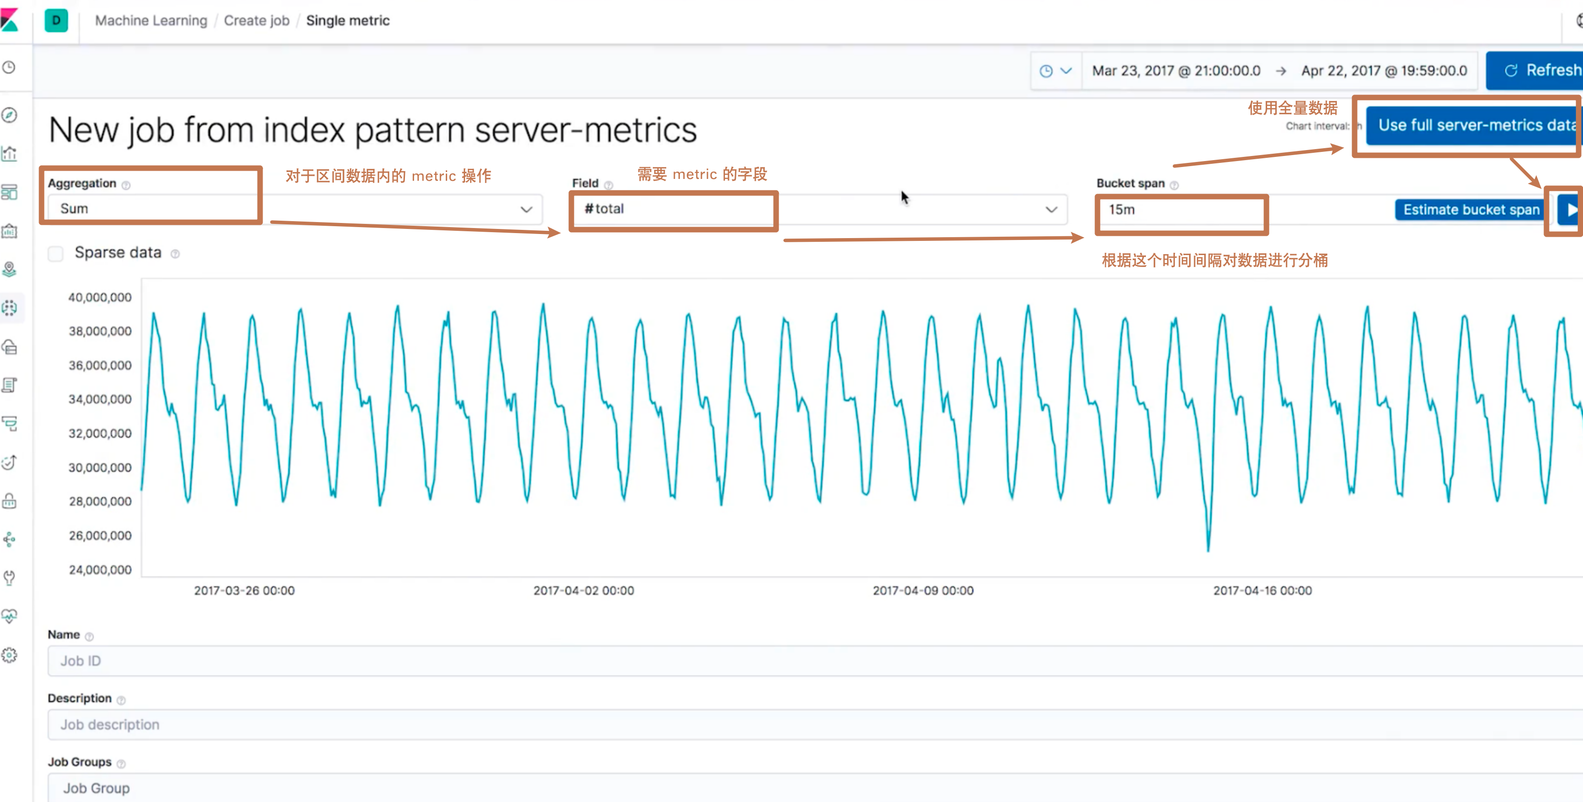Enable the Sparse data checkbox
The height and width of the screenshot is (802, 1583).
[x=55, y=253]
